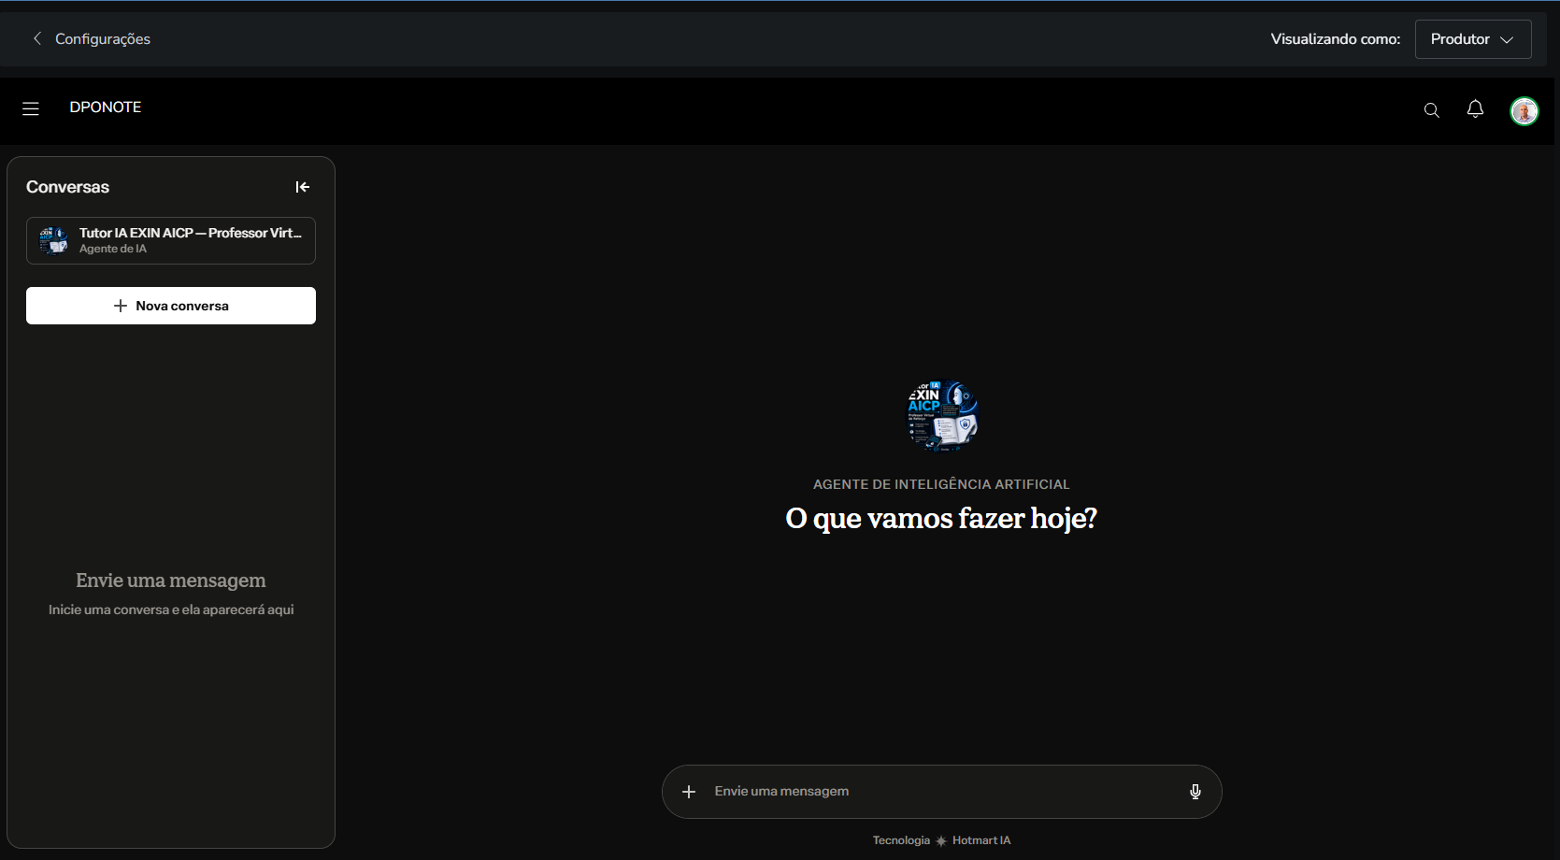
Task: Click the Agente de IA subtitle
Action: pos(113,249)
